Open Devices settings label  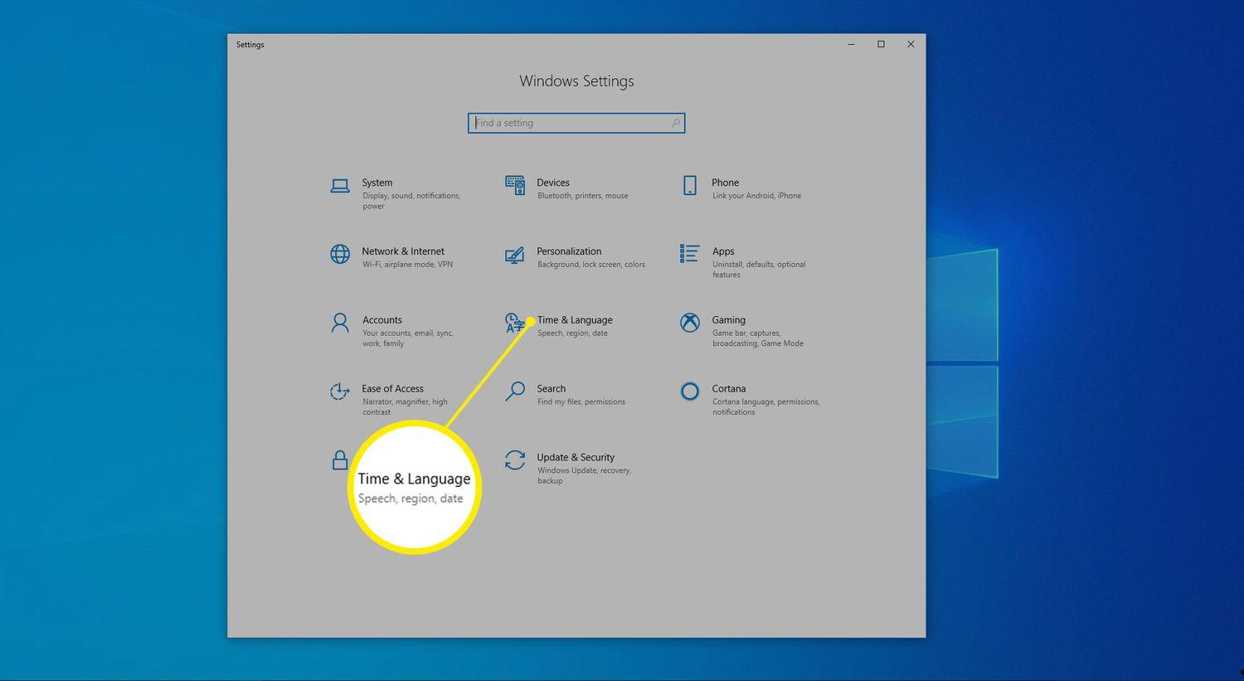coord(553,182)
